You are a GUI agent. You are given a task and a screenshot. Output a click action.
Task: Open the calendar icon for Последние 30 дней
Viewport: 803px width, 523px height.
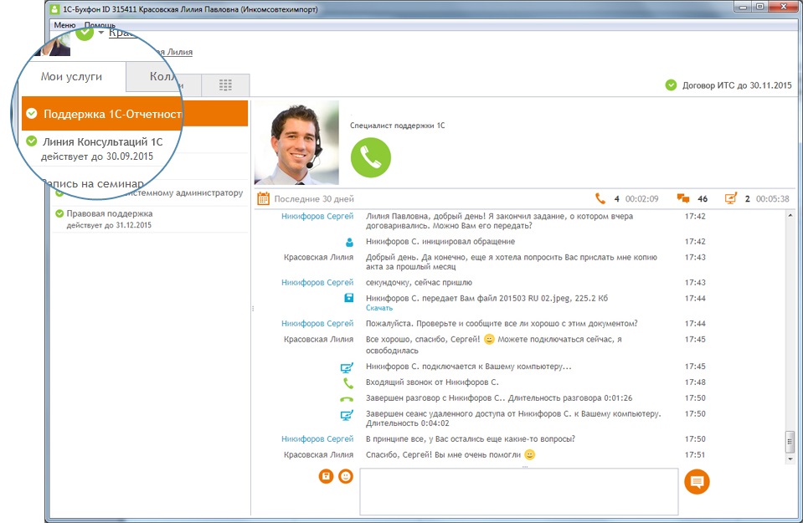tap(263, 198)
